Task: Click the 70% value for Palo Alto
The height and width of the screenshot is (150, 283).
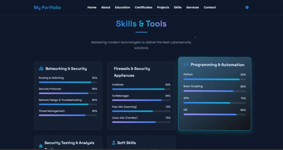Action: pyautogui.click(x=168, y=107)
